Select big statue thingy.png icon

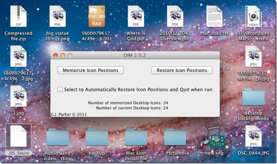pyautogui.click(x=58, y=16)
